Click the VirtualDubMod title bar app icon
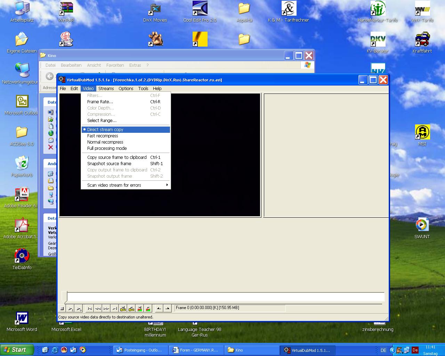The image size is (445, 356). (x=62, y=80)
